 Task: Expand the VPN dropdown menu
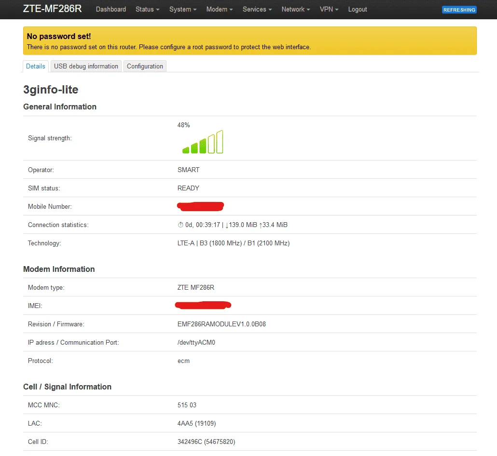point(329,9)
